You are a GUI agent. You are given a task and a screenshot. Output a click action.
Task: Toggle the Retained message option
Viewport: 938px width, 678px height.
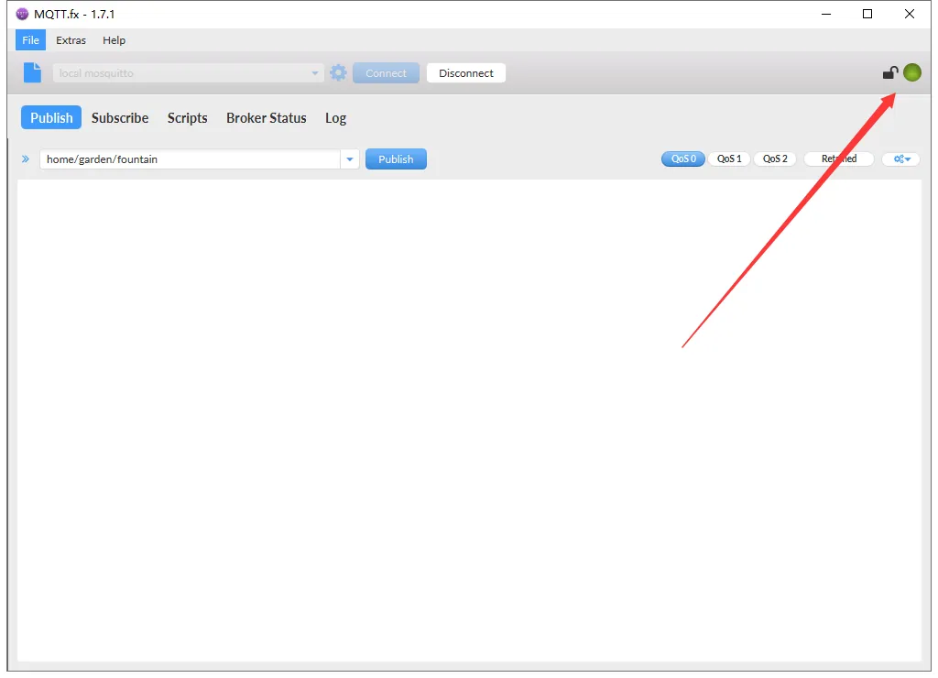pos(838,159)
